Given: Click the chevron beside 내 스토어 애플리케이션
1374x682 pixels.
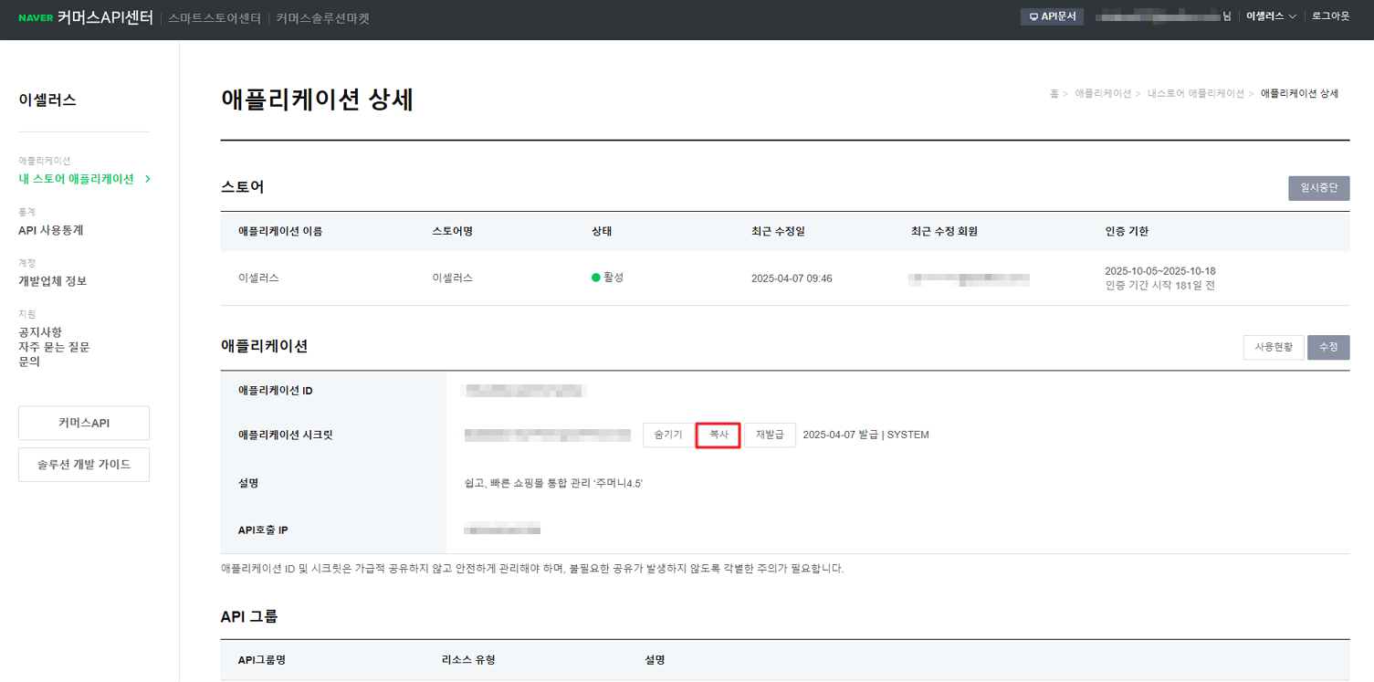Looking at the screenshot, I should pyautogui.click(x=148, y=179).
